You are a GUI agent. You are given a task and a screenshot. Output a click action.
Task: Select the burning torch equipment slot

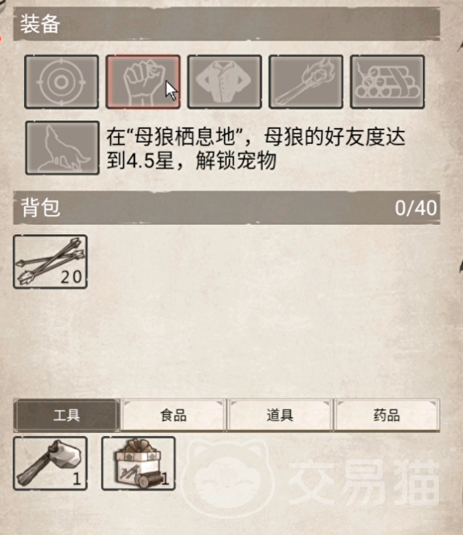pos(305,82)
